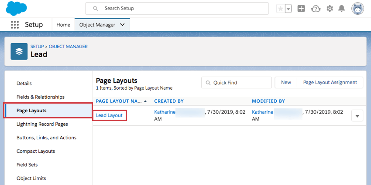
Task: Open the App Launcher dots grid
Action: (x=15, y=25)
